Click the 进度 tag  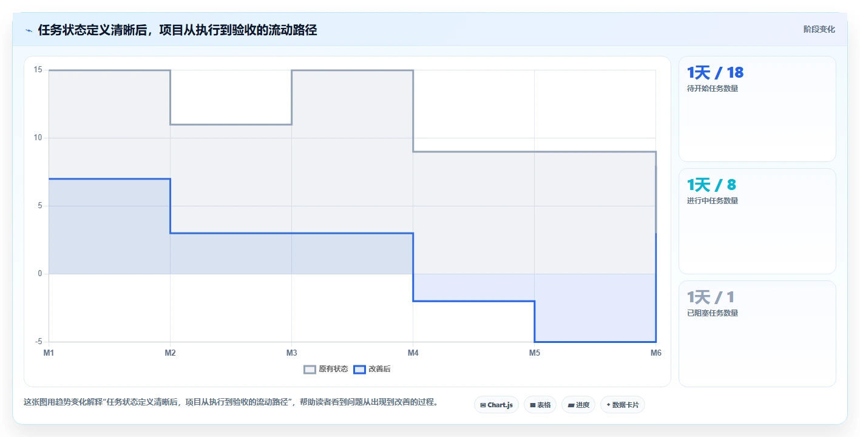coord(578,405)
